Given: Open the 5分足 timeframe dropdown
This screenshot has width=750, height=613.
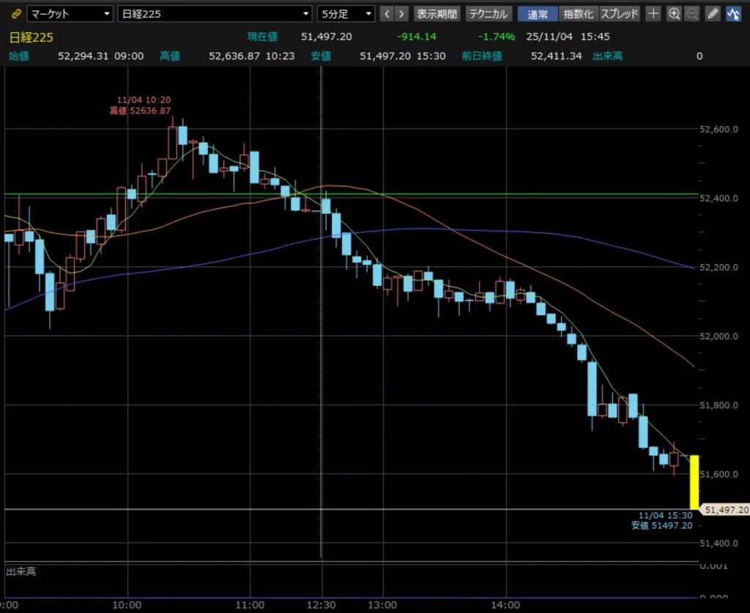Looking at the screenshot, I should (x=346, y=14).
